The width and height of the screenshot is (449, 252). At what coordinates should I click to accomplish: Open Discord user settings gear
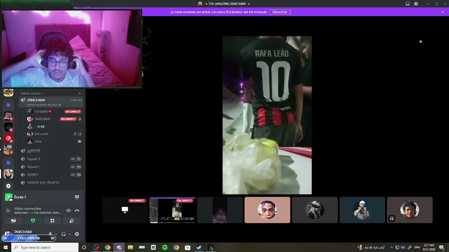pyautogui.click(x=77, y=234)
